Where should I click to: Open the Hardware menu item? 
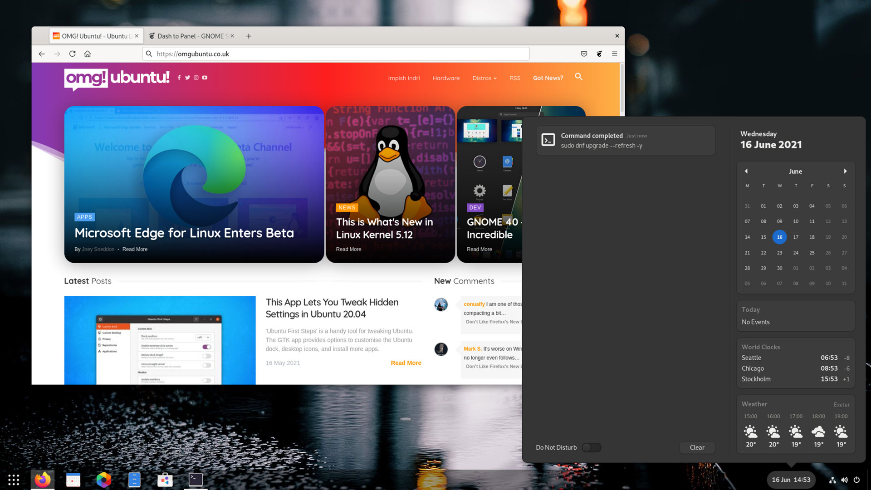(x=446, y=78)
